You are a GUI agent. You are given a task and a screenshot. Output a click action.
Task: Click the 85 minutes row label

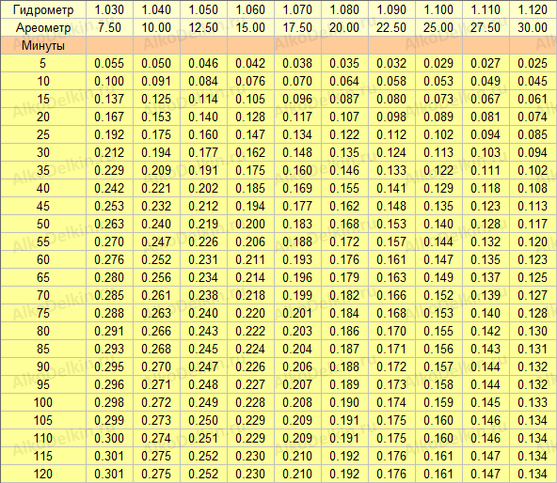43,349
